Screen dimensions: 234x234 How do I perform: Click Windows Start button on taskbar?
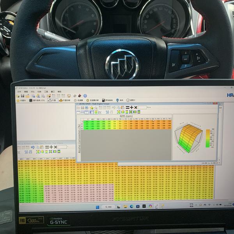point(97,207)
